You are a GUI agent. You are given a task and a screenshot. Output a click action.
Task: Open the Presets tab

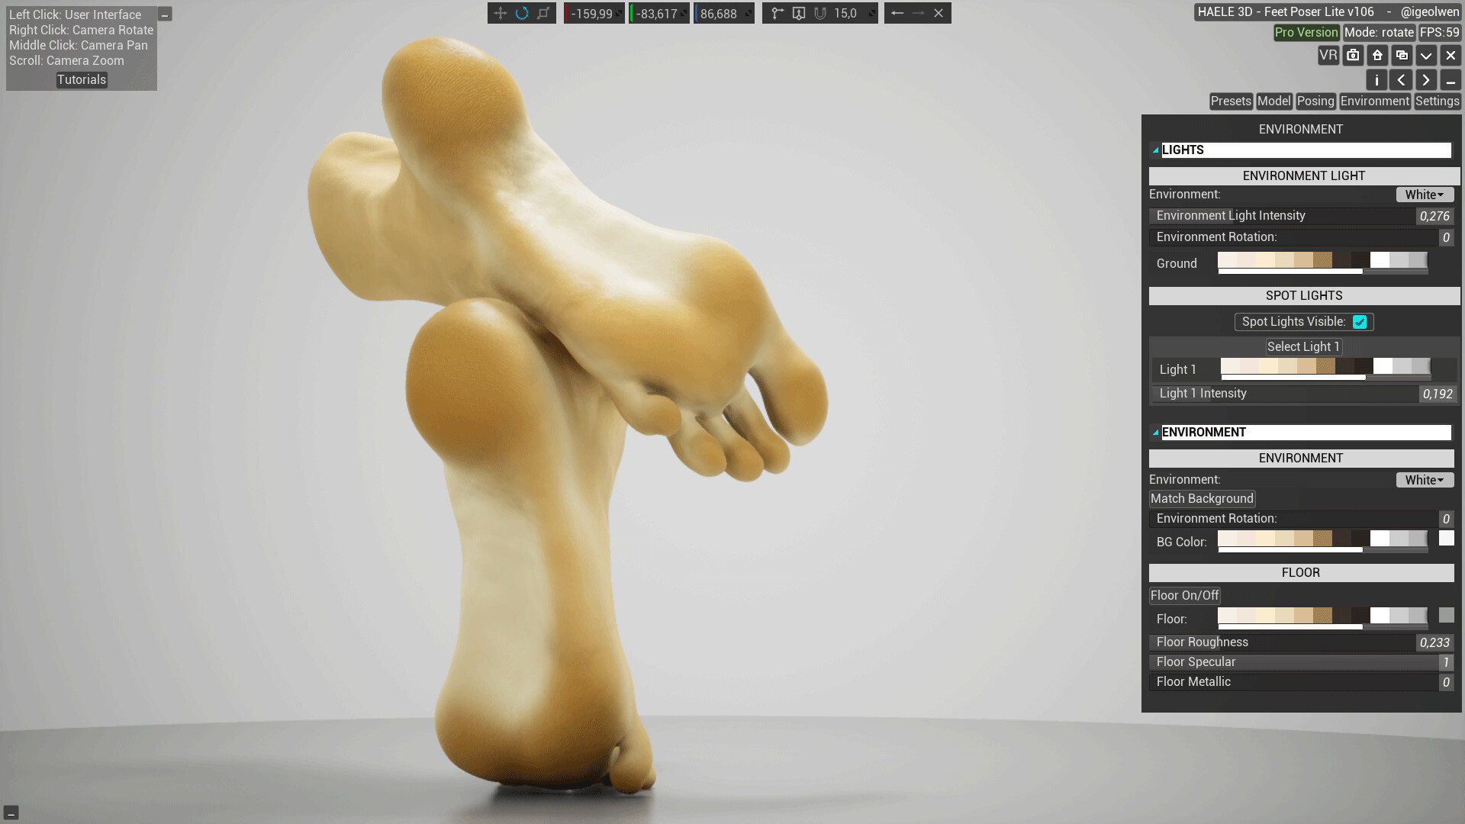1230,101
